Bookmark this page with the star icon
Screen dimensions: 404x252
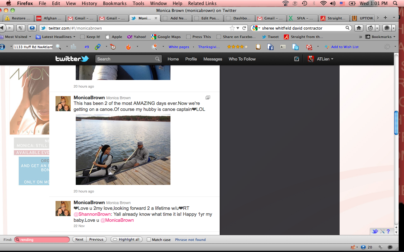232,28
